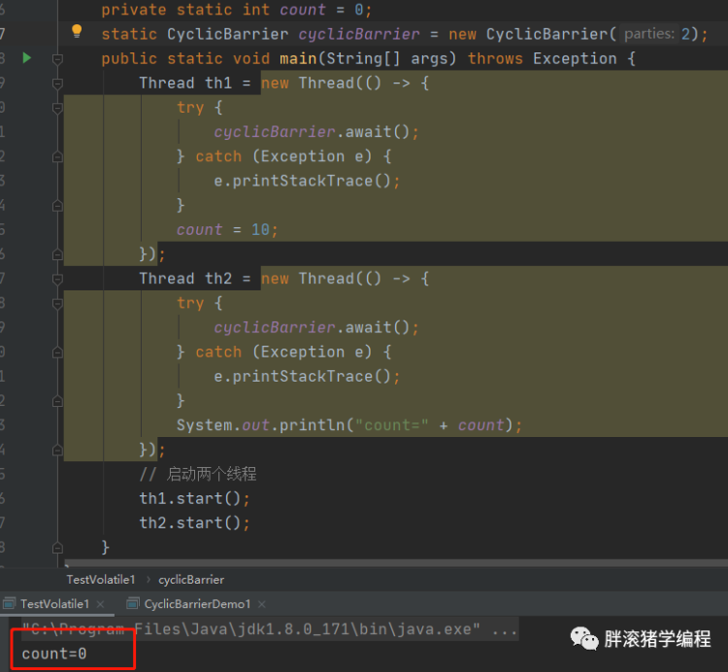The width and height of the screenshot is (728, 672).
Task: Click the Chinese comment line
Action: pyautogui.click(x=198, y=474)
